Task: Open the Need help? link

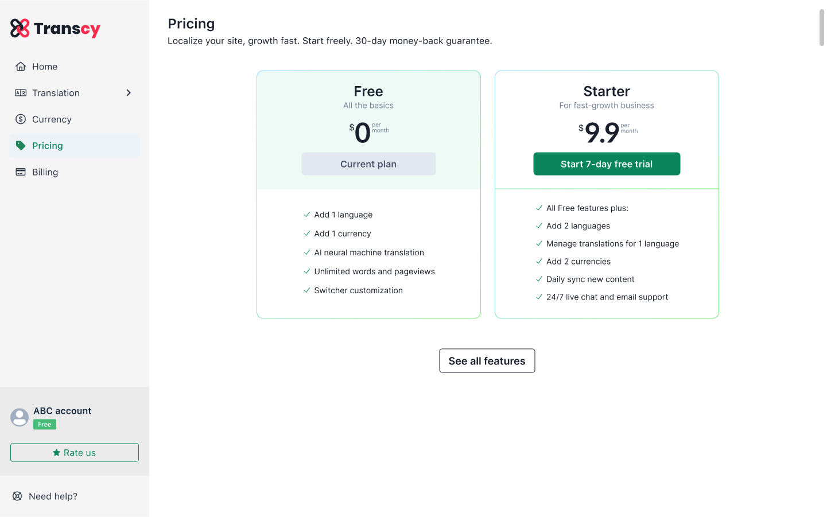Action: coord(53,496)
